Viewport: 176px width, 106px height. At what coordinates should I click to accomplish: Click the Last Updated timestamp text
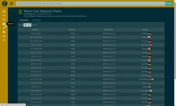click(x=38, y=14)
